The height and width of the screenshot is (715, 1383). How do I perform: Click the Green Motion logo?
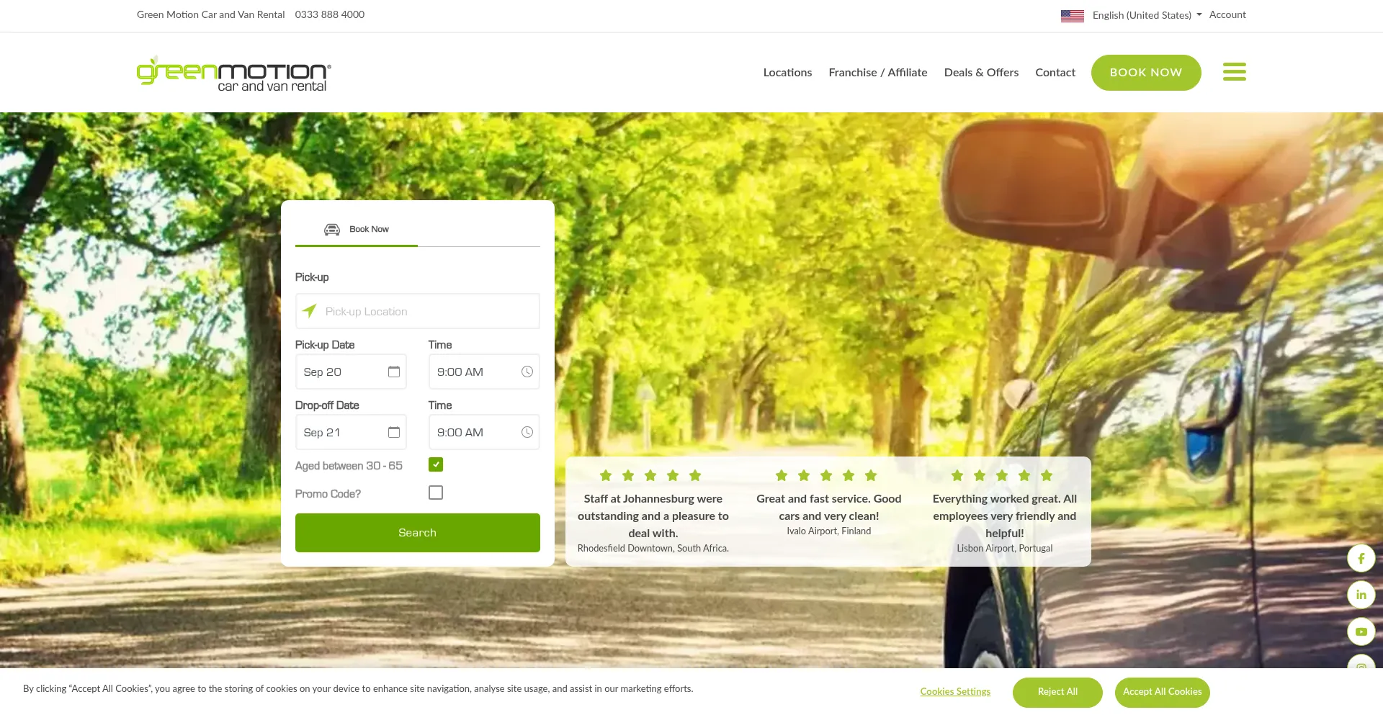tap(234, 73)
